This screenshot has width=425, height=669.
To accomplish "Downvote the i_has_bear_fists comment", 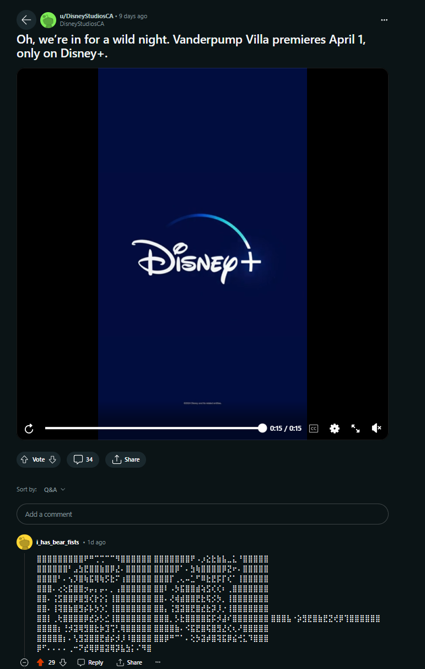I will coord(63,662).
